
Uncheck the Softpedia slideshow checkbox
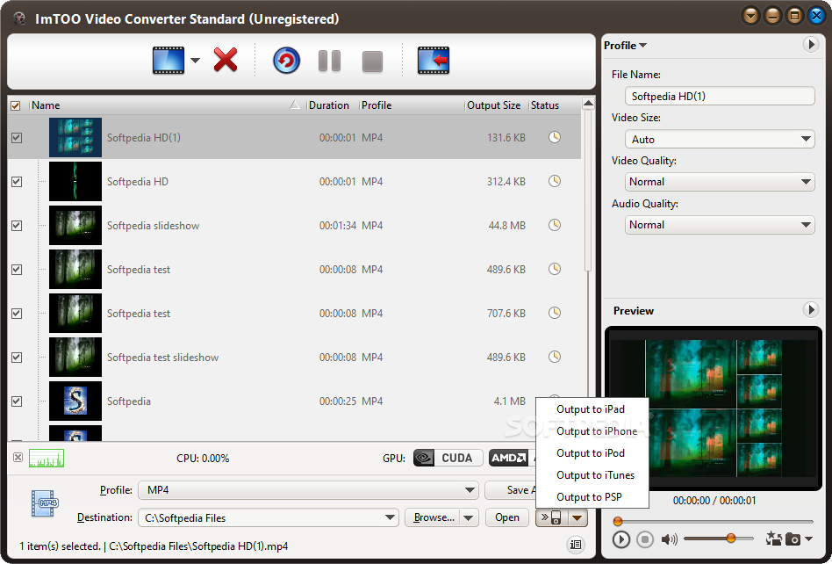(x=17, y=226)
